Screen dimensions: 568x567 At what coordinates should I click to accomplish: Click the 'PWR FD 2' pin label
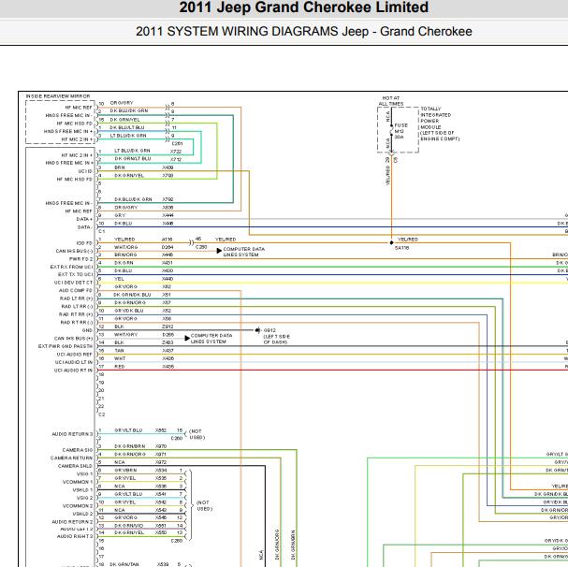coord(81,259)
